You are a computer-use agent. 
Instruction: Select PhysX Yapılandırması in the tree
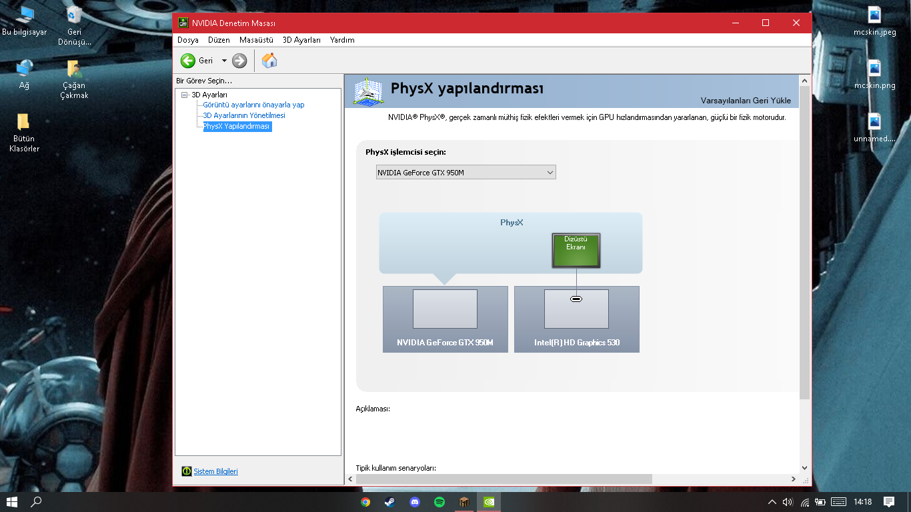click(237, 126)
